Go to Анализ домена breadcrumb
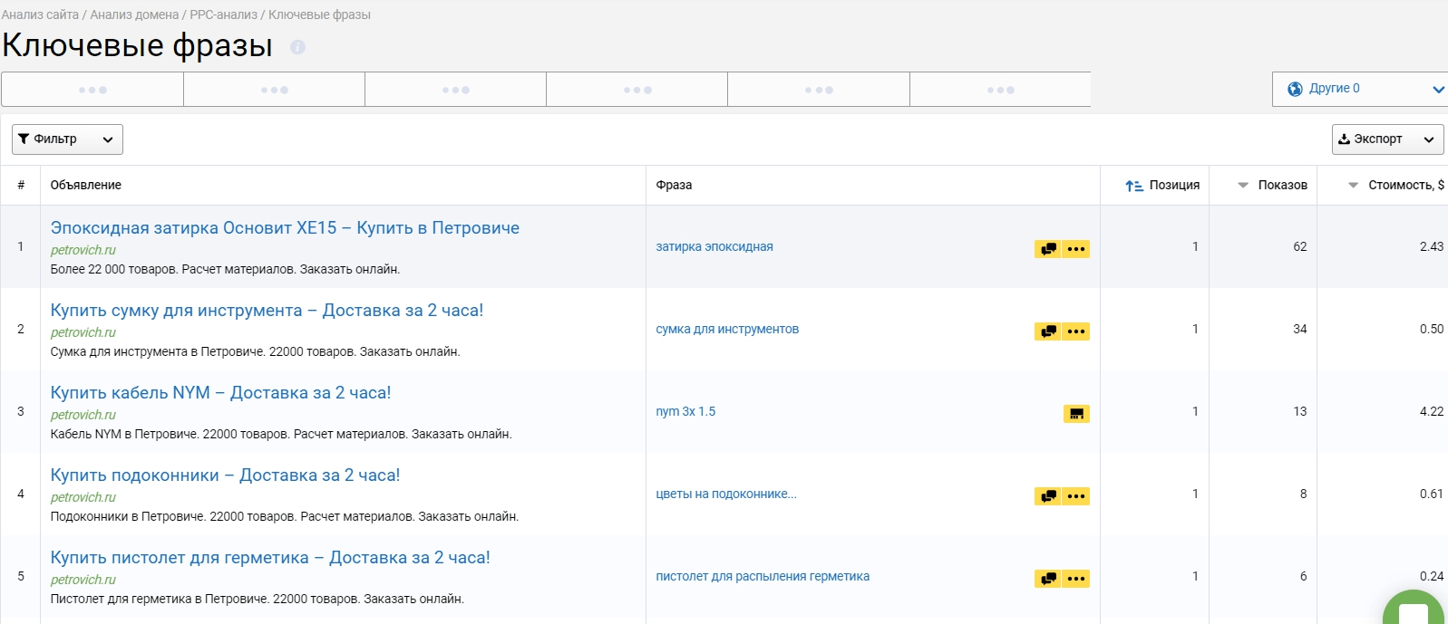Image resolution: width=1448 pixels, height=624 pixels. coord(134,14)
